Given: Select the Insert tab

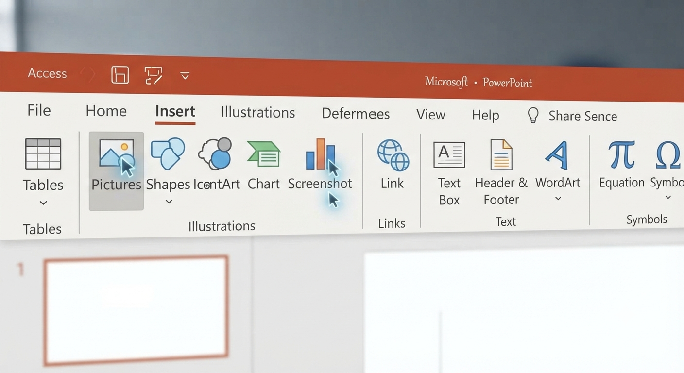Looking at the screenshot, I should 175,112.
